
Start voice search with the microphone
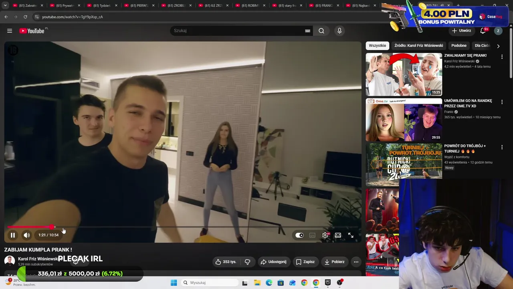339,31
